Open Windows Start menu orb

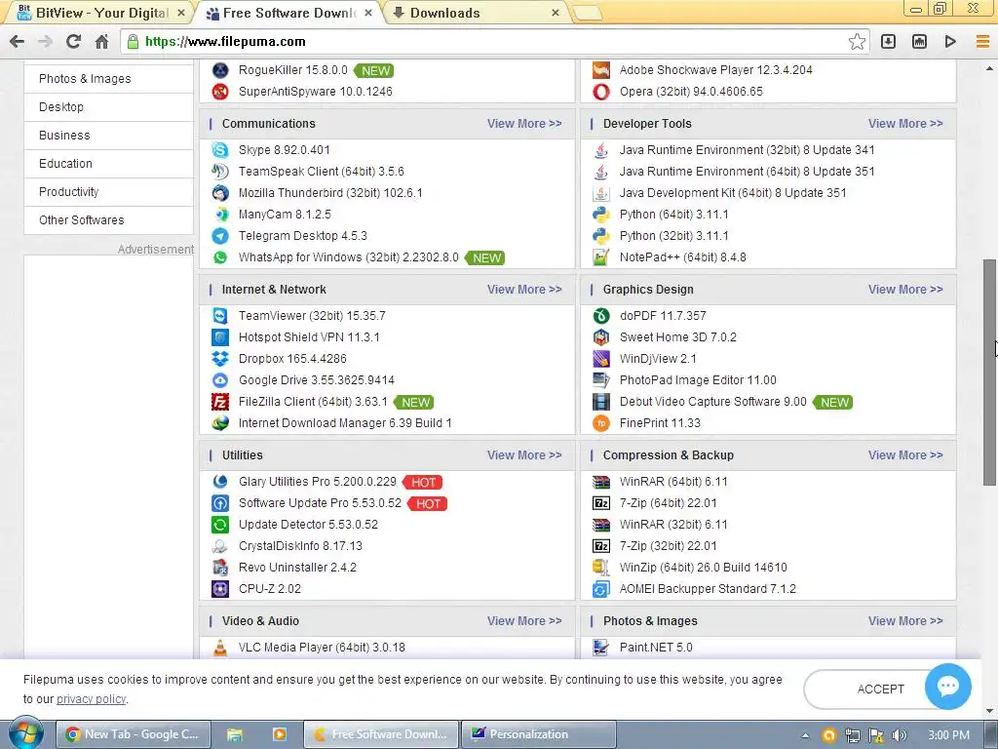[26, 734]
